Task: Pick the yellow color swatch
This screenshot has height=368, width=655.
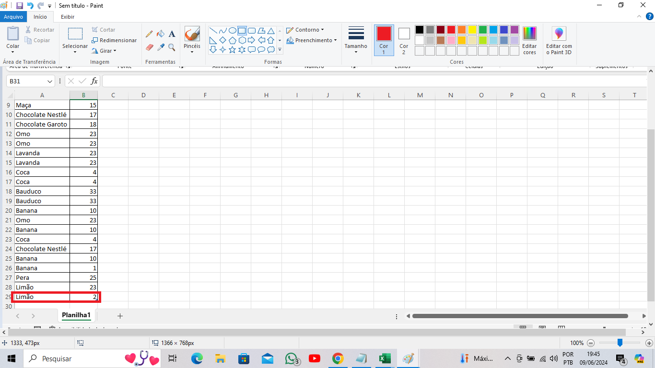Action: point(472,30)
